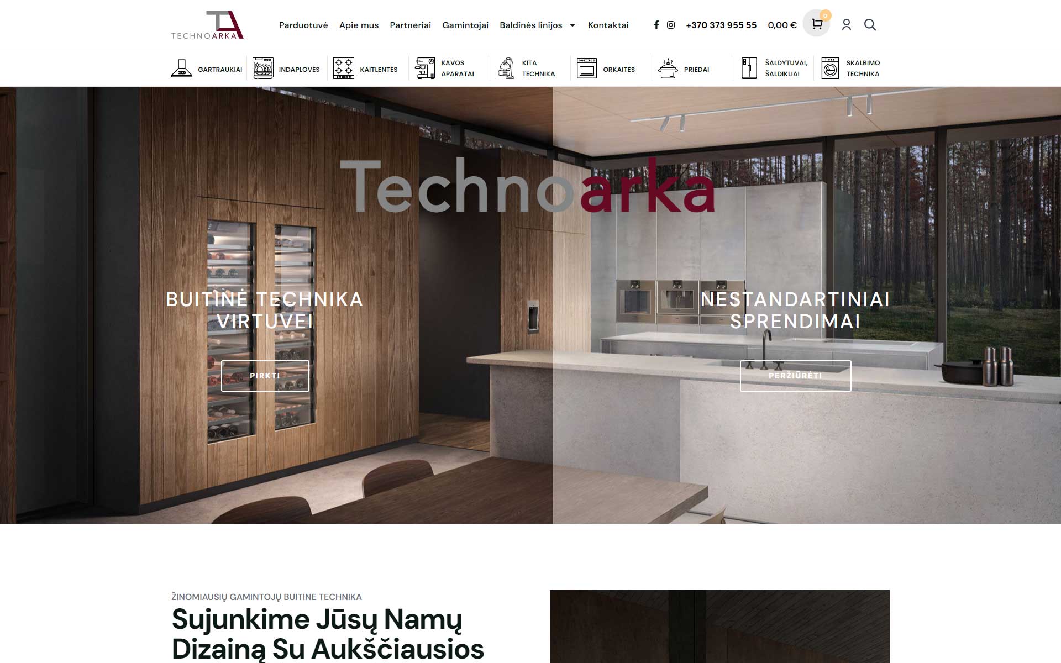Select the INDAPLOVĖS category label

tap(300, 70)
